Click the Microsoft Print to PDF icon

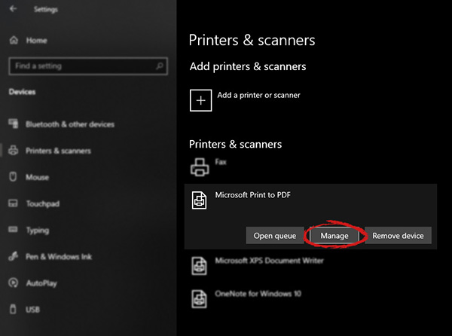[199, 200]
